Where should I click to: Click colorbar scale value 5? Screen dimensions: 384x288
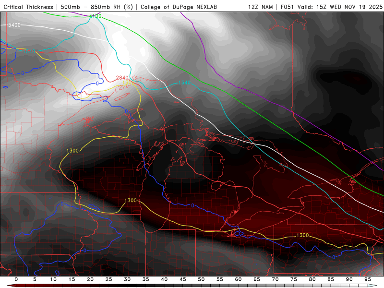[35, 279]
